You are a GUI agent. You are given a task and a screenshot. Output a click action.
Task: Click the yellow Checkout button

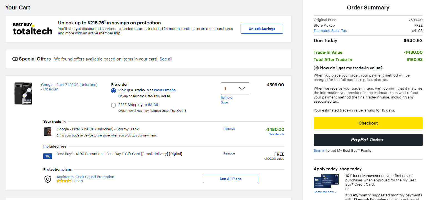(x=368, y=123)
